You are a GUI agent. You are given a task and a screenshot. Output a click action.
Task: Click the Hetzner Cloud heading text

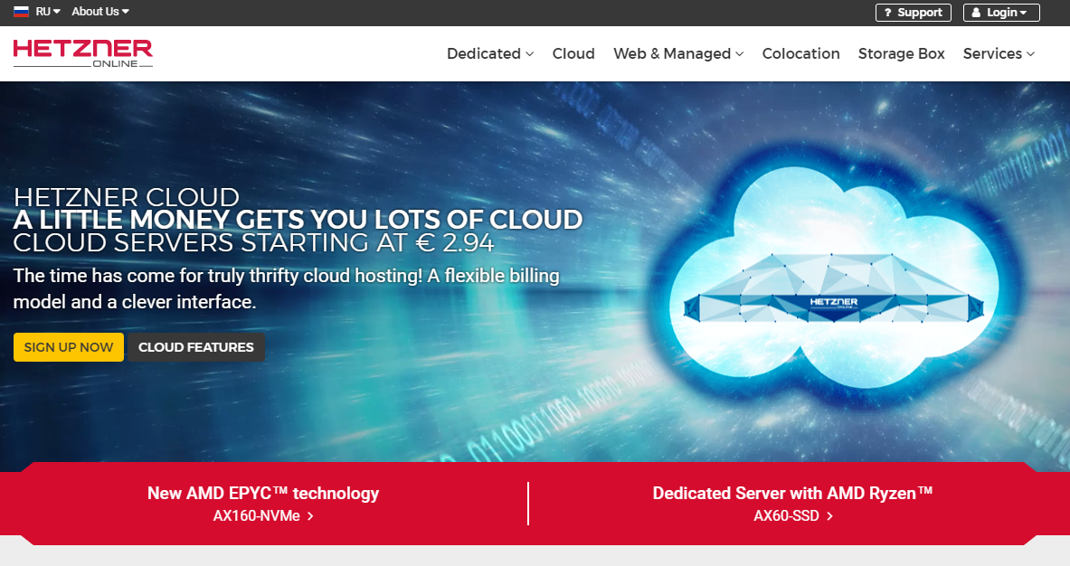(127, 197)
